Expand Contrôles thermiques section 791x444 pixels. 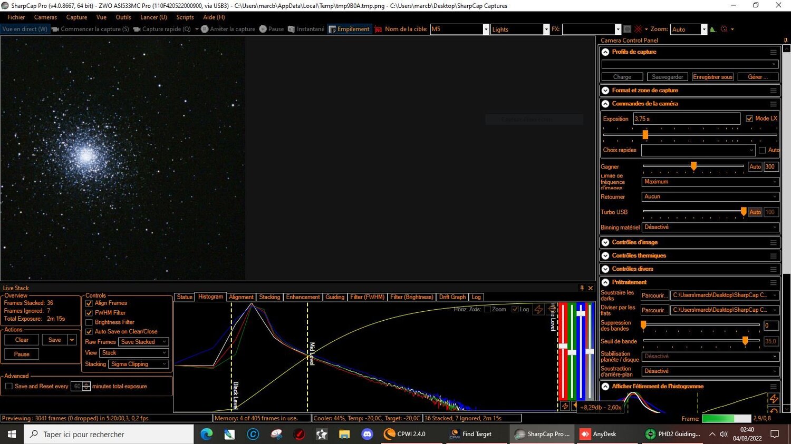coord(605,256)
